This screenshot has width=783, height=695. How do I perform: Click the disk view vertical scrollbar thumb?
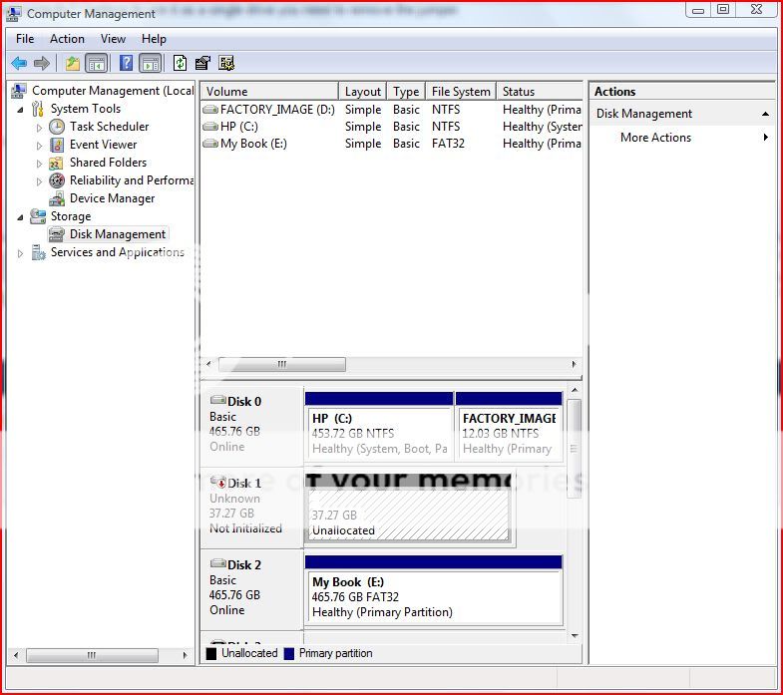point(575,449)
